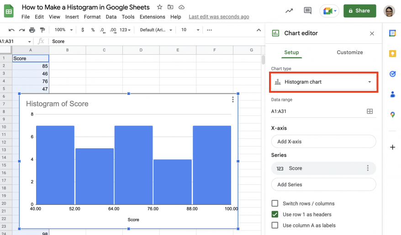
Task: Format as currency dollar sign
Action: click(x=82, y=30)
